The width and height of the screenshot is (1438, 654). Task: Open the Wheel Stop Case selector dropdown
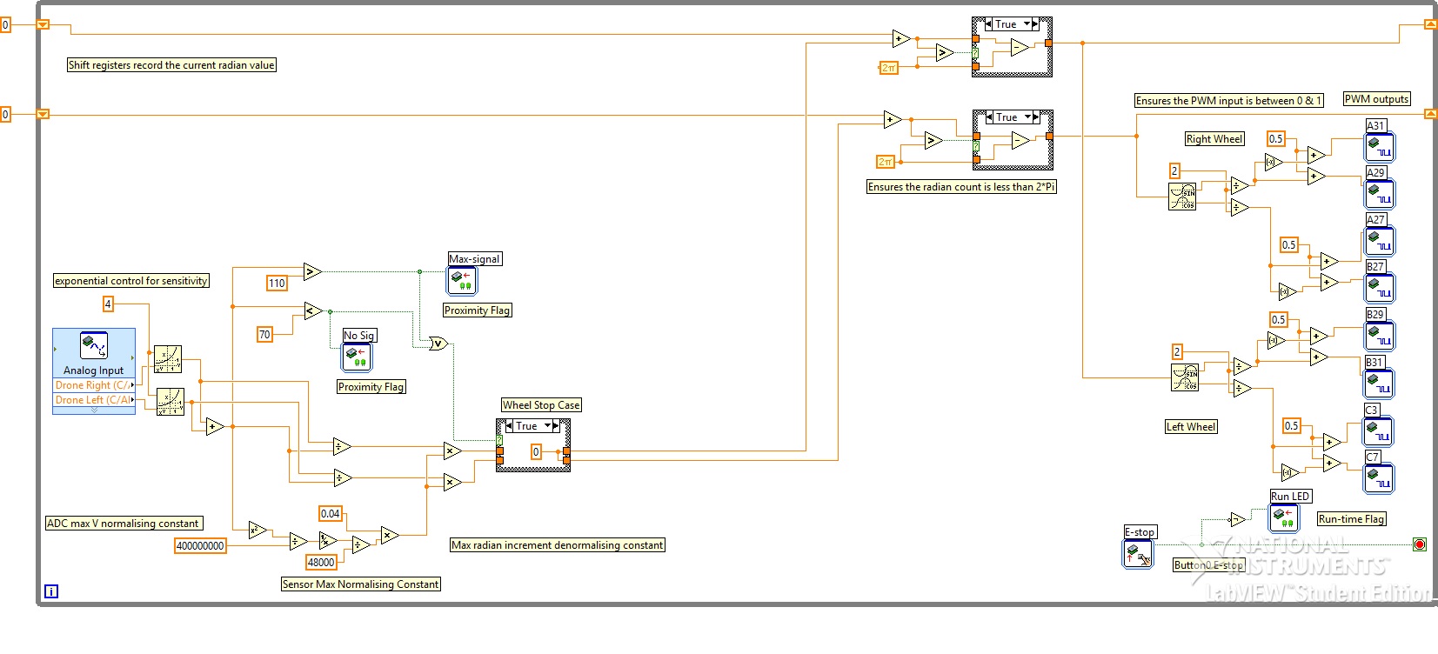[547, 426]
